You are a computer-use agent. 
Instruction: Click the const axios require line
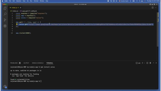click(30, 18)
